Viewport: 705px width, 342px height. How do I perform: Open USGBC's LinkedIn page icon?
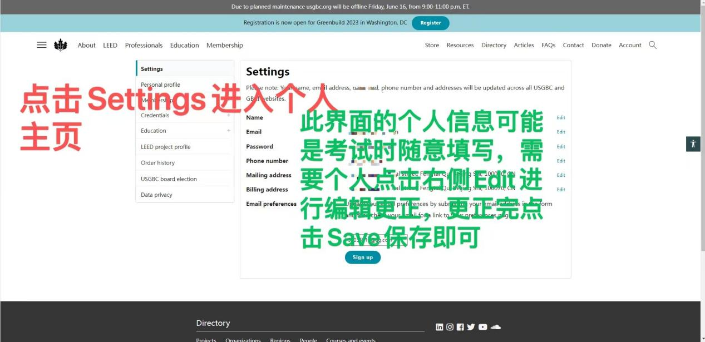click(x=439, y=327)
